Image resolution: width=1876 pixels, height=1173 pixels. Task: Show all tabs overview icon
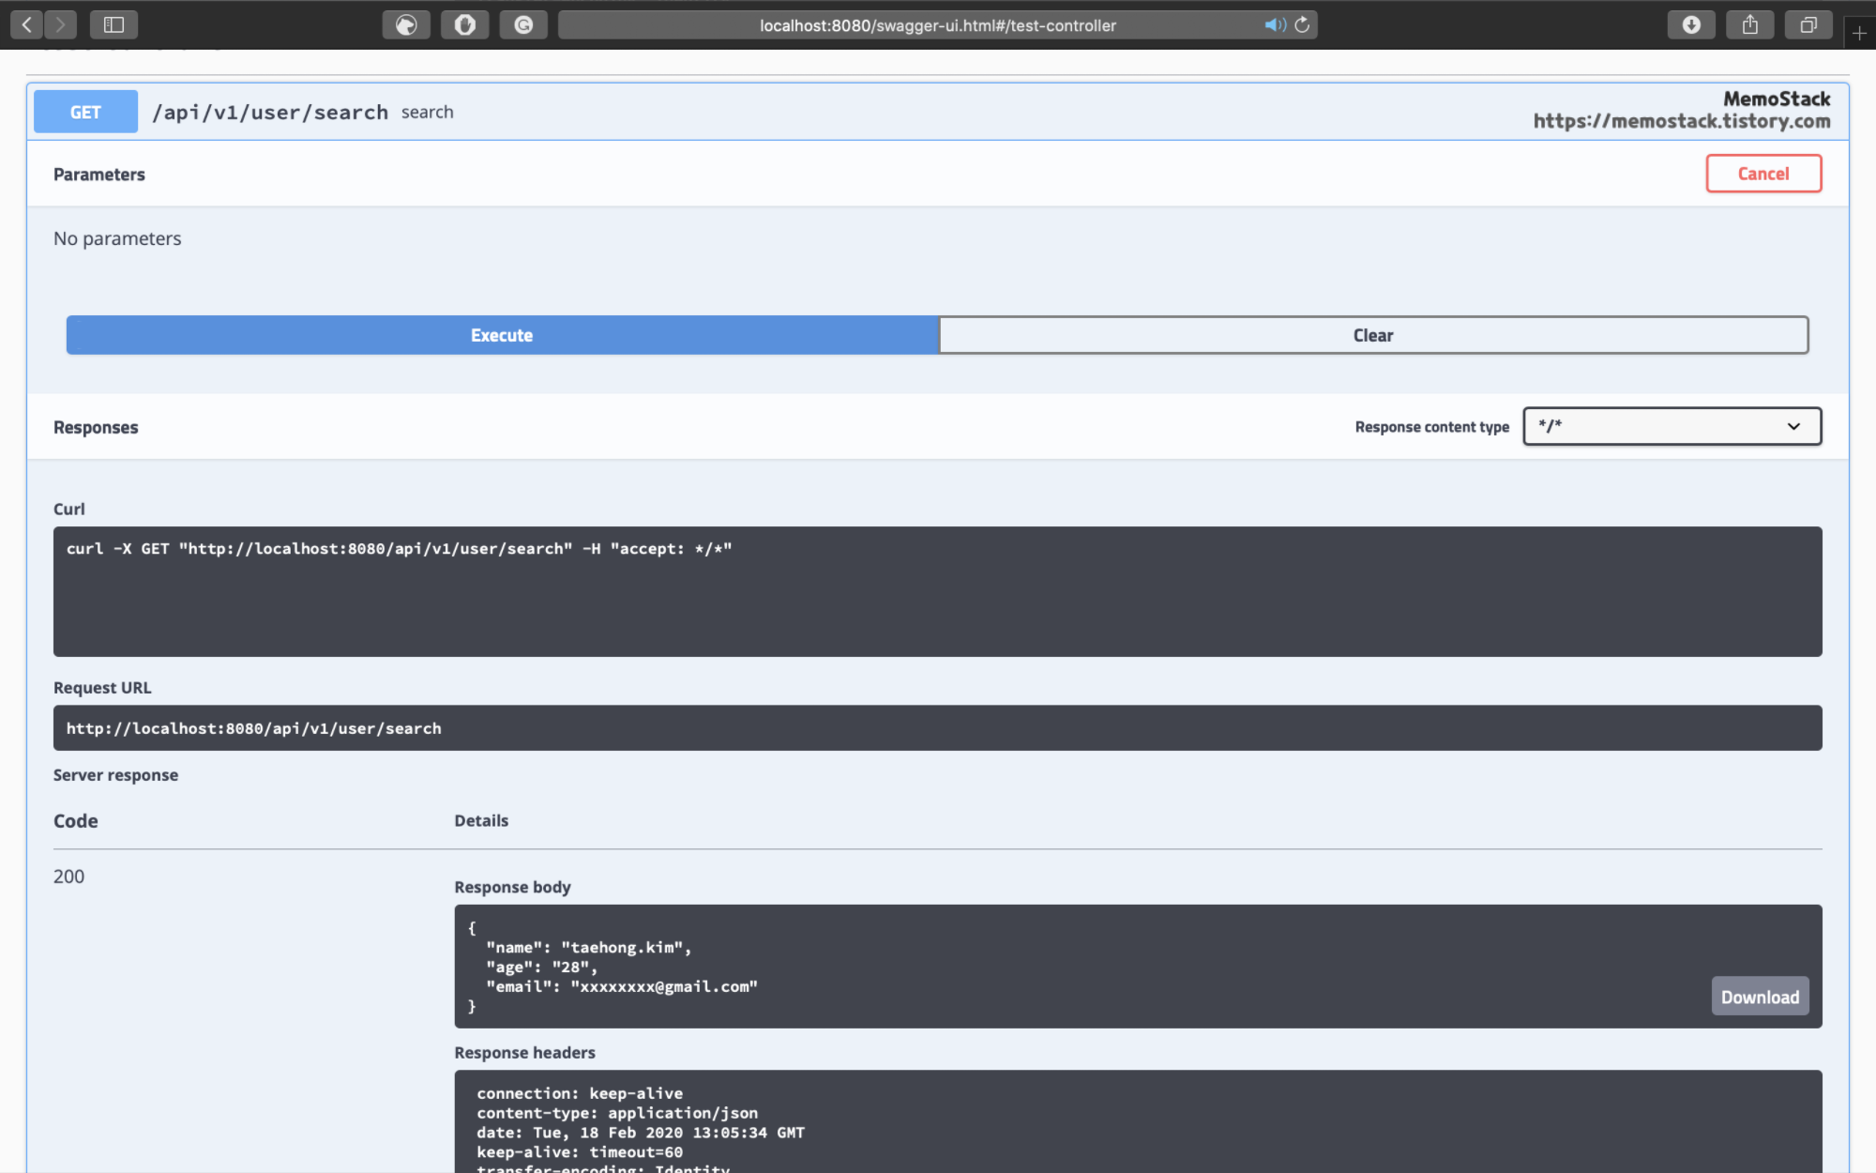(1808, 24)
